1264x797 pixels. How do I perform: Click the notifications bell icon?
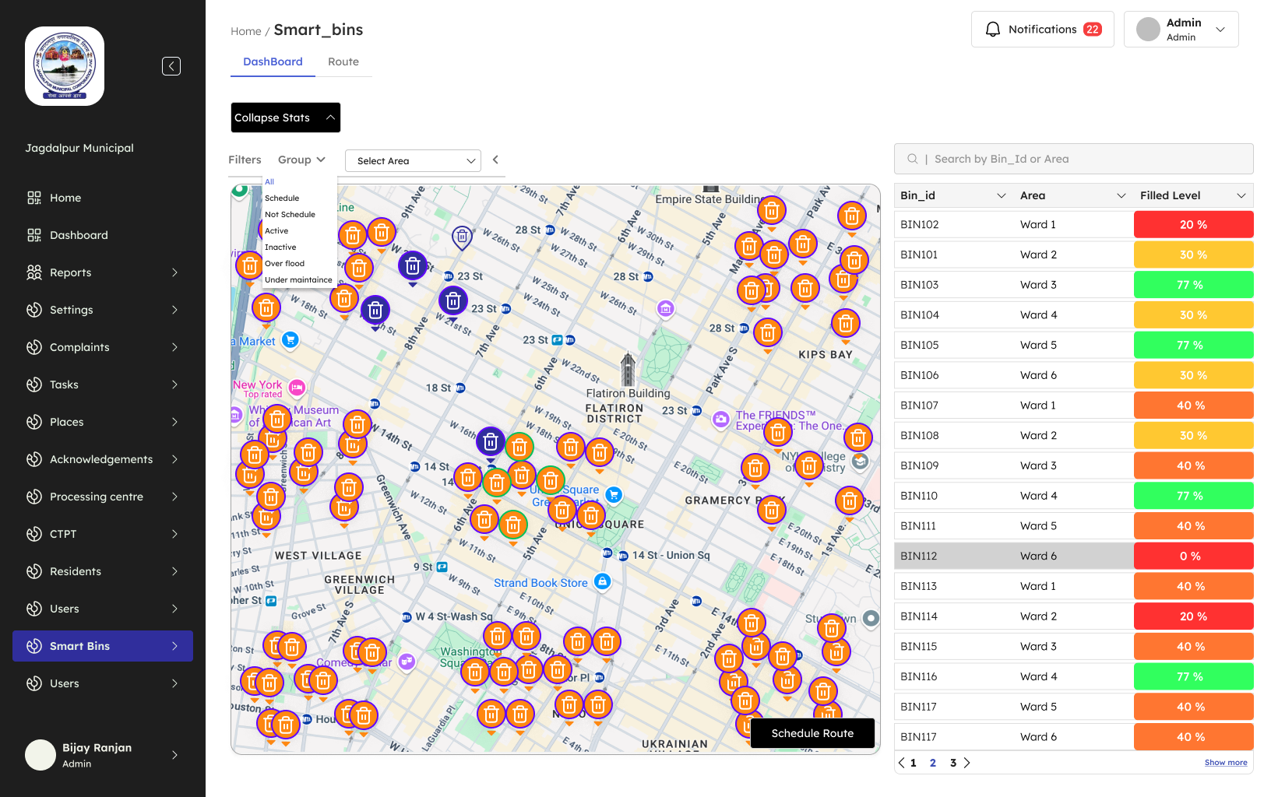(993, 30)
